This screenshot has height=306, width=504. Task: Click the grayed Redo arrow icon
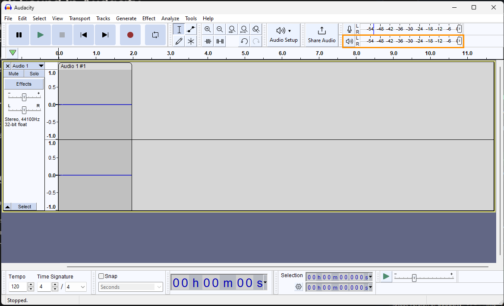pyautogui.click(x=256, y=41)
